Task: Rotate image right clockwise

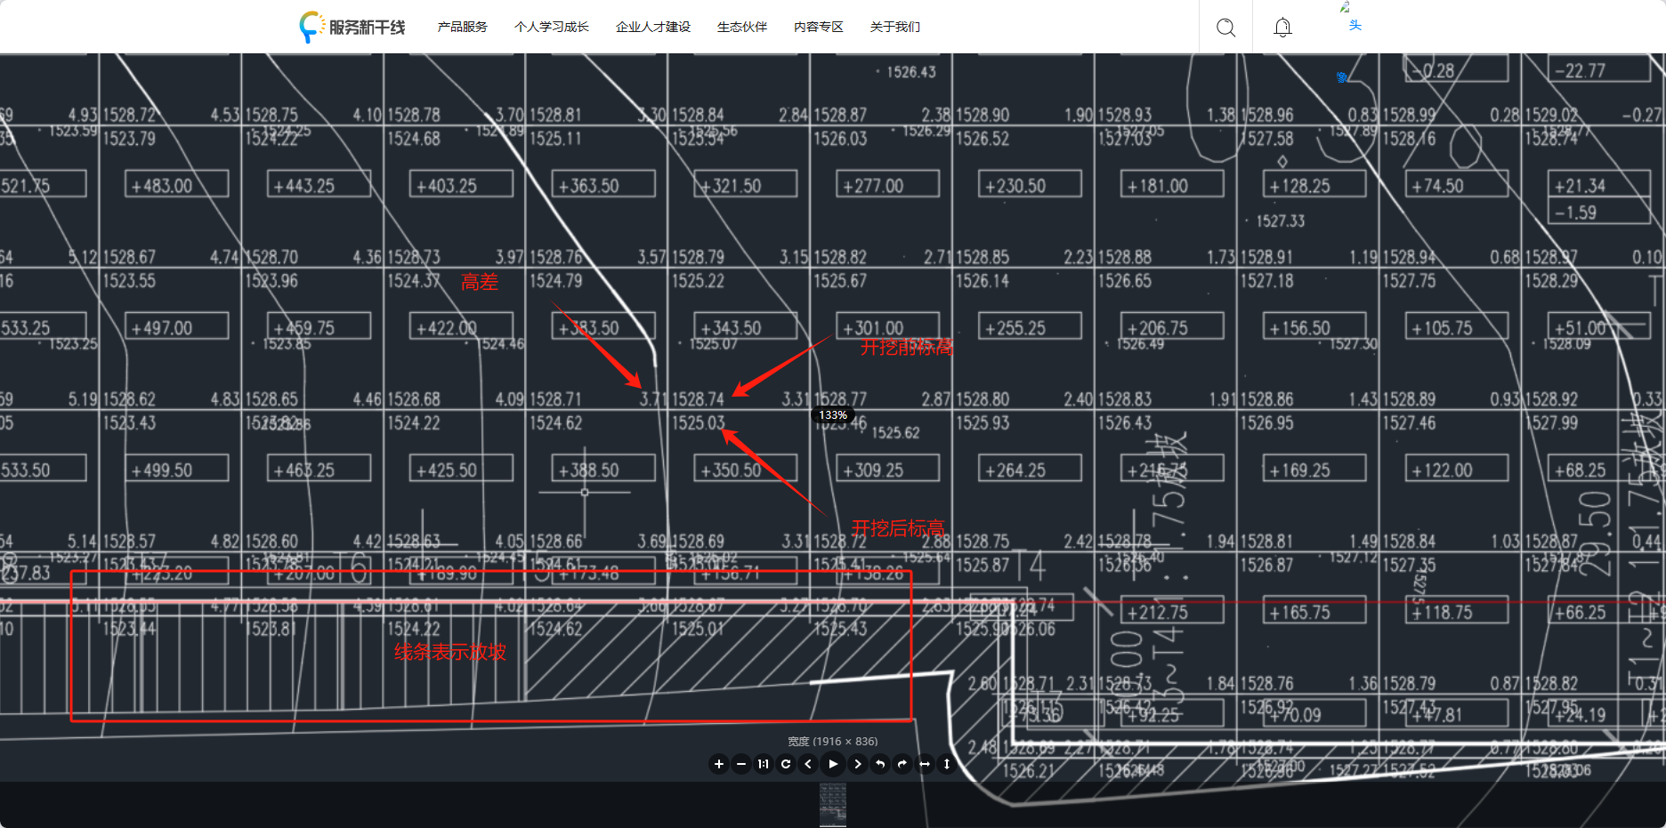Action: point(902,764)
